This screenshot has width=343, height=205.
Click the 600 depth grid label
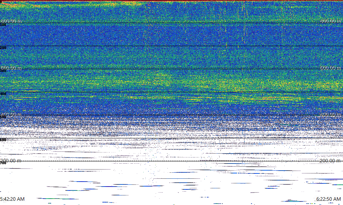coord(3,140)
